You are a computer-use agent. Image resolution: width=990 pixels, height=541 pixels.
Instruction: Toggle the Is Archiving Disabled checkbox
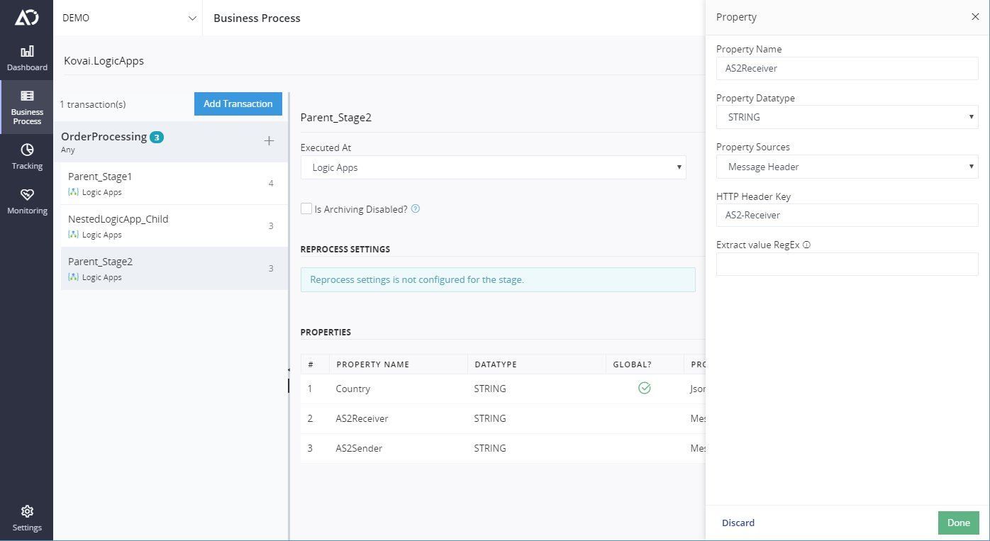pos(306,209)
